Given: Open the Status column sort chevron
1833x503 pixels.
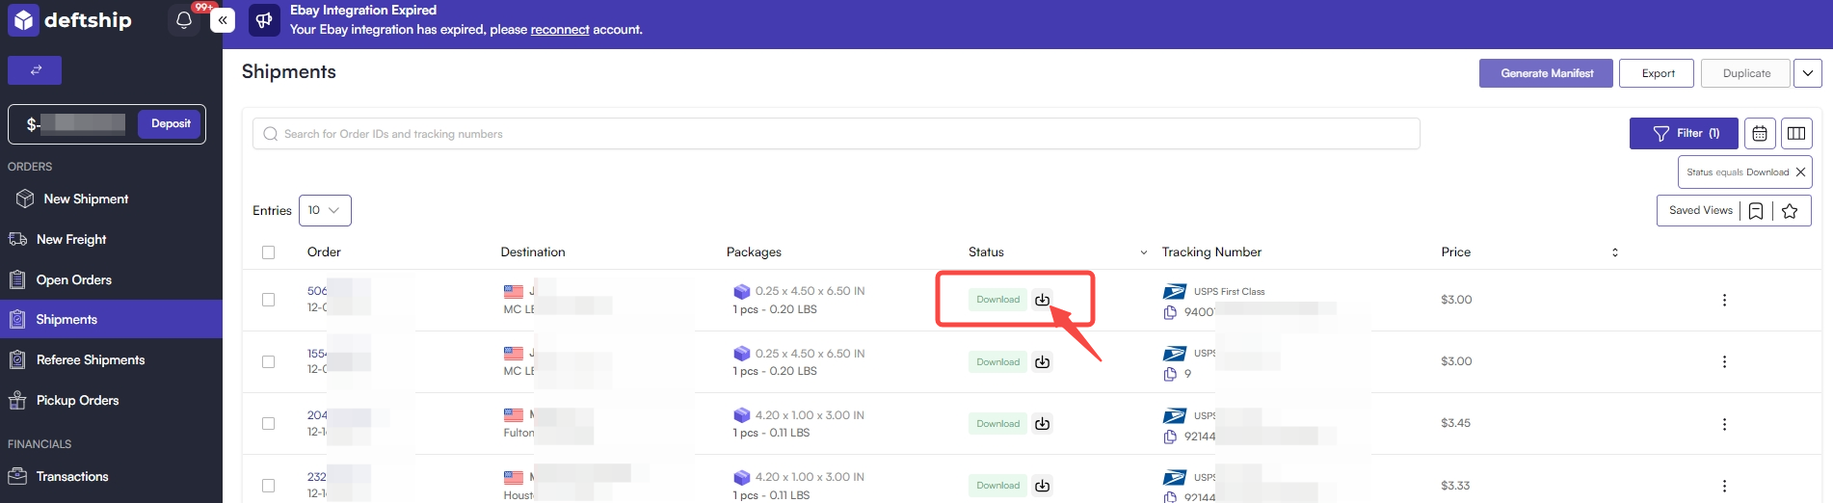Looking at the screenshot, I should tap(1144, 252).
